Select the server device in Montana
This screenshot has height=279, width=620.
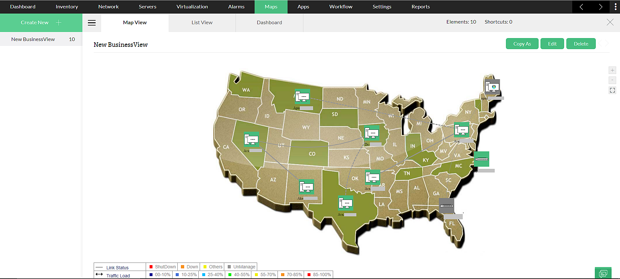tap(302, 97)
